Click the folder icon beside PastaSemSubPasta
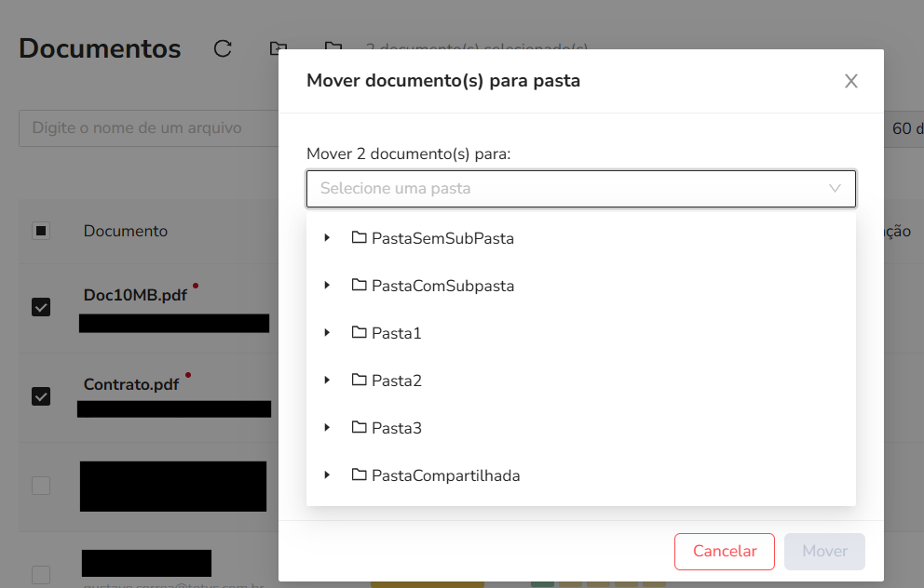This screenshot has height=588, width=924. pyautogui.click(x=360, y=238)
